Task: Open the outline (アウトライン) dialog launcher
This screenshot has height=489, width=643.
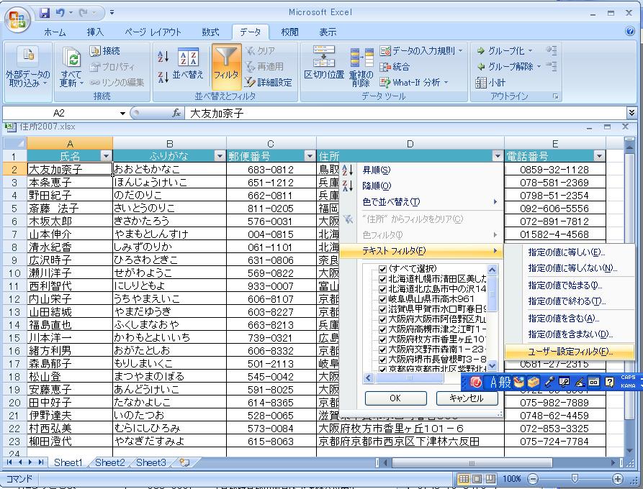Action: 555,96
